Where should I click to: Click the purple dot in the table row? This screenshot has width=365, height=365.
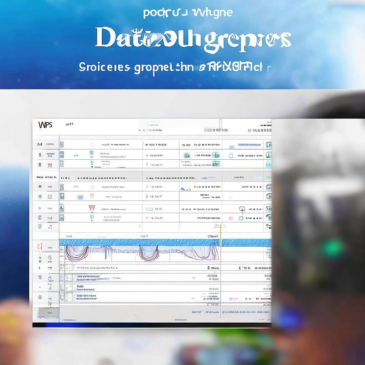pos(231,218)
